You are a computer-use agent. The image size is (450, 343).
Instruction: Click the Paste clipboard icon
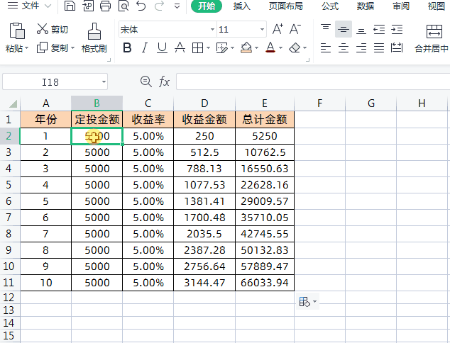(17, 30)
